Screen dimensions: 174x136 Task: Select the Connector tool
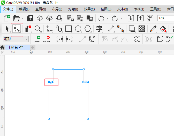point(120,29)
